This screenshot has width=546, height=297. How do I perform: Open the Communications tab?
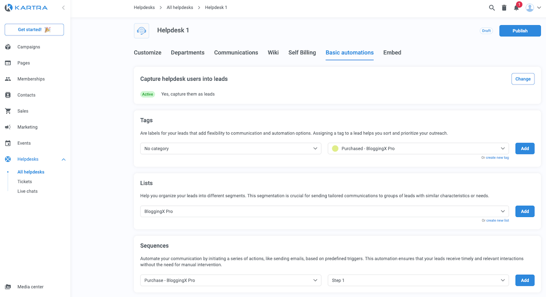click(236, 52)
